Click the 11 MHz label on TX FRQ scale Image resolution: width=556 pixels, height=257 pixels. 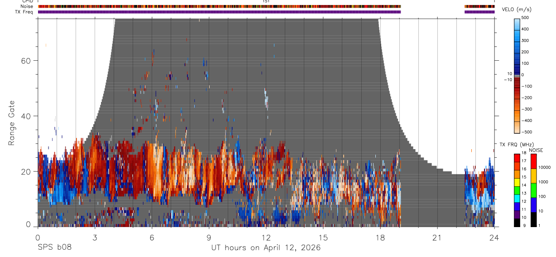(x=524, y=209)
